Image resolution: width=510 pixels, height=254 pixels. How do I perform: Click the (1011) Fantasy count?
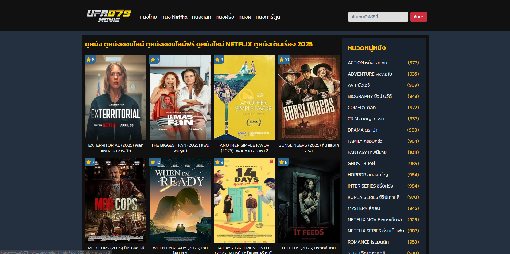[413, 152]
